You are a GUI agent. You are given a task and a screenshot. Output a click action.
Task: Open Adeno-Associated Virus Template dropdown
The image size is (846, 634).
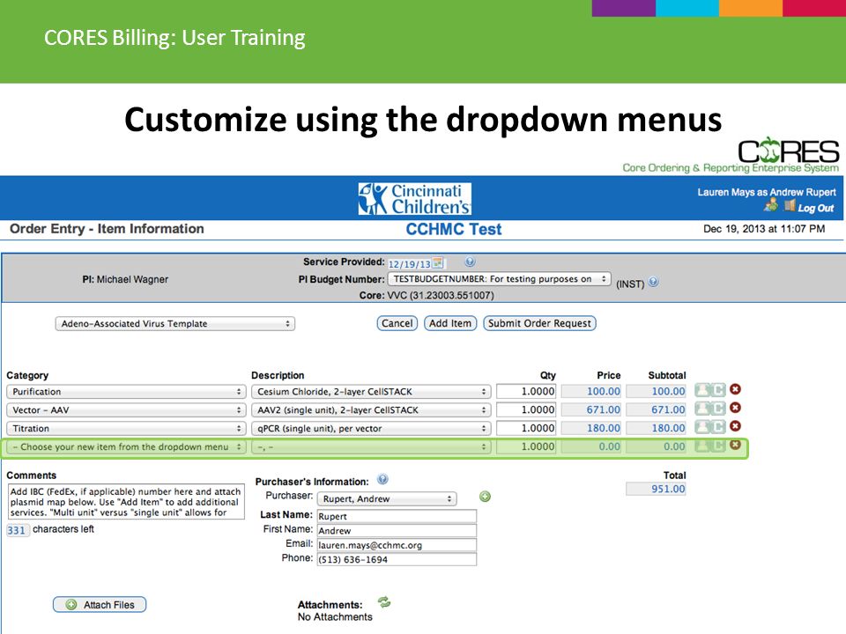pyautogui.click(x=174, y=323)
